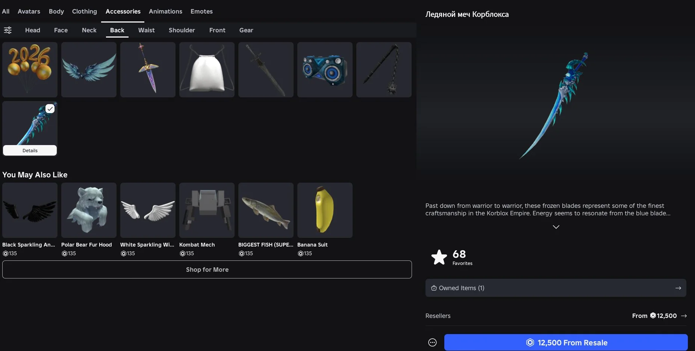Uncheck the equipped ice sword checkmark

coord(50,109)
